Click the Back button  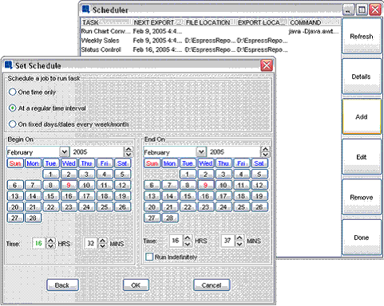tap(62, 285)
